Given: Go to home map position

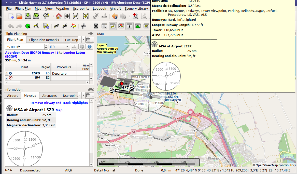Looking at the screenshot, I should (59, 16).
